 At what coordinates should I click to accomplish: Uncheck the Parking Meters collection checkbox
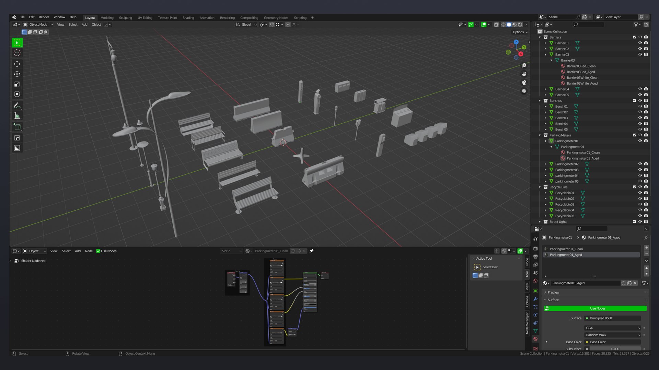click(x=634, y=135)
